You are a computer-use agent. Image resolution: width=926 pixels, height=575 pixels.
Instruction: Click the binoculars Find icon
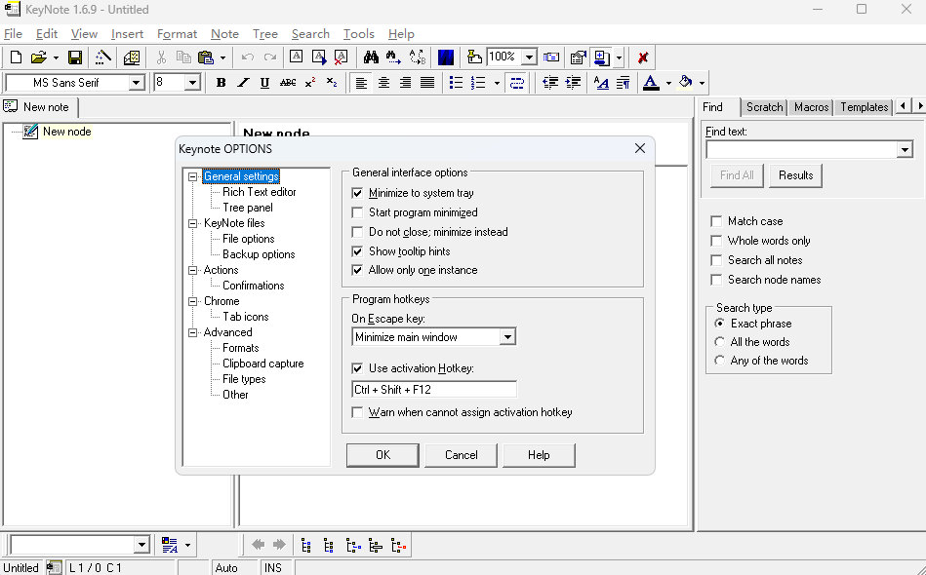tap(370, 57)
